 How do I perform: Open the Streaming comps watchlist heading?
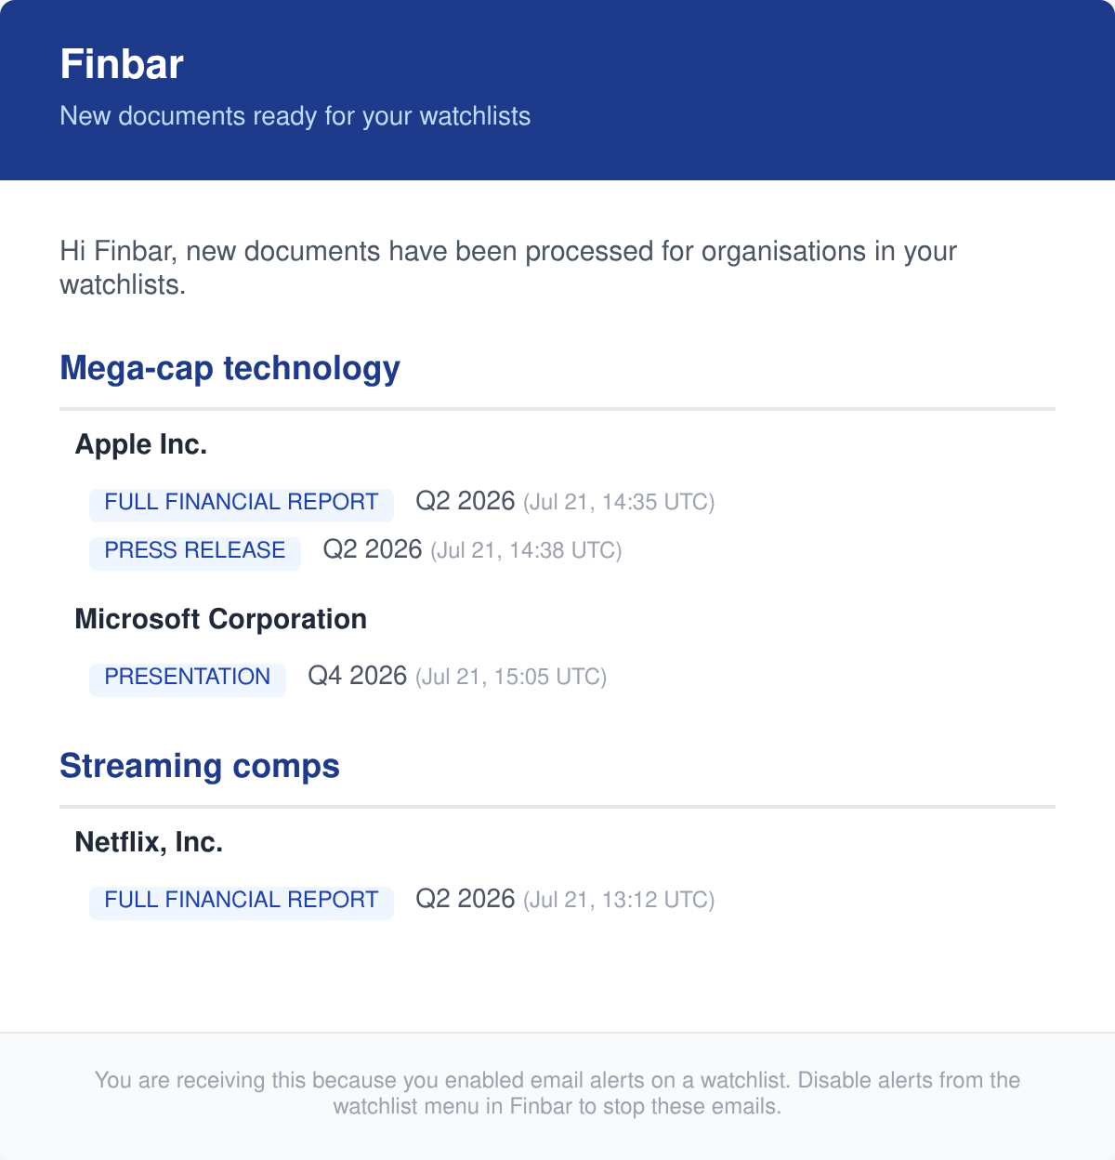200,766
